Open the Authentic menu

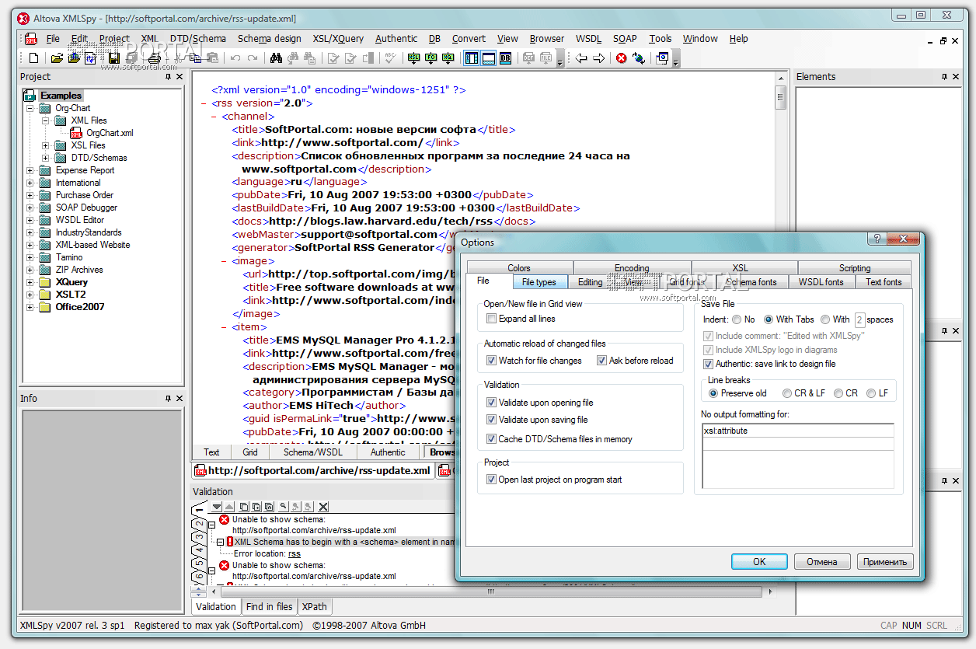396,38
